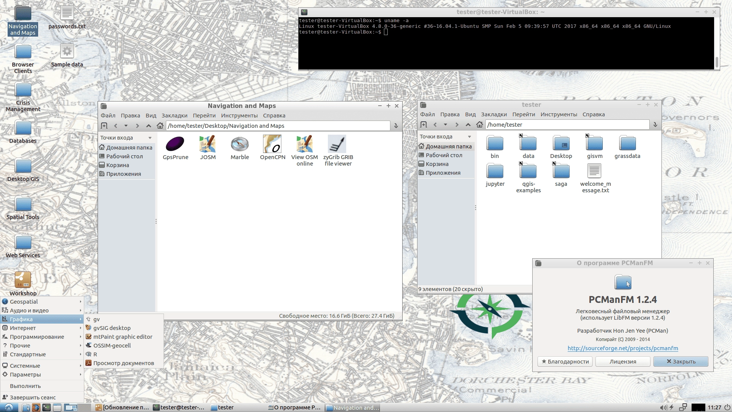Click network icon in system tray
Viewport: 732px width, 412px height.
point(683,407)
